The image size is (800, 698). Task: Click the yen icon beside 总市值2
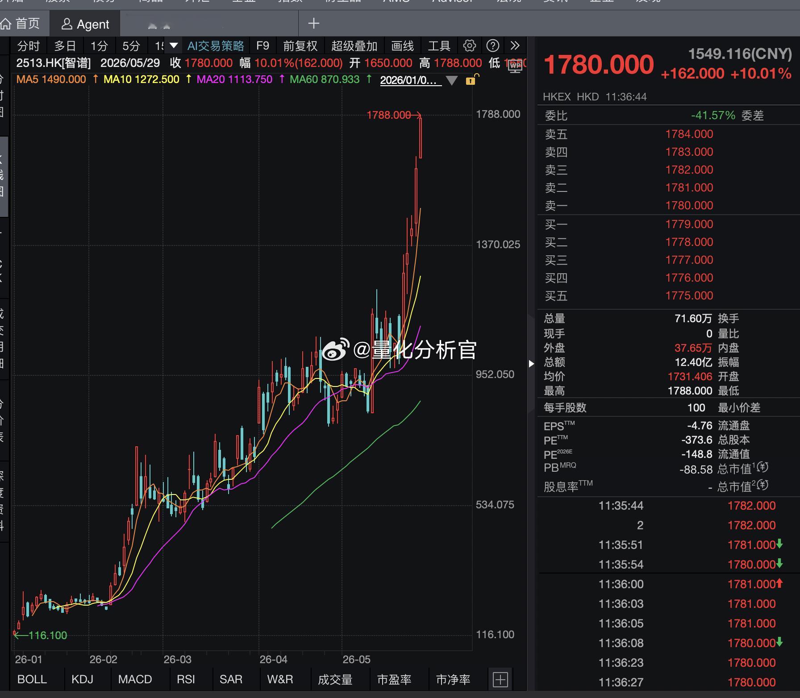763,485
